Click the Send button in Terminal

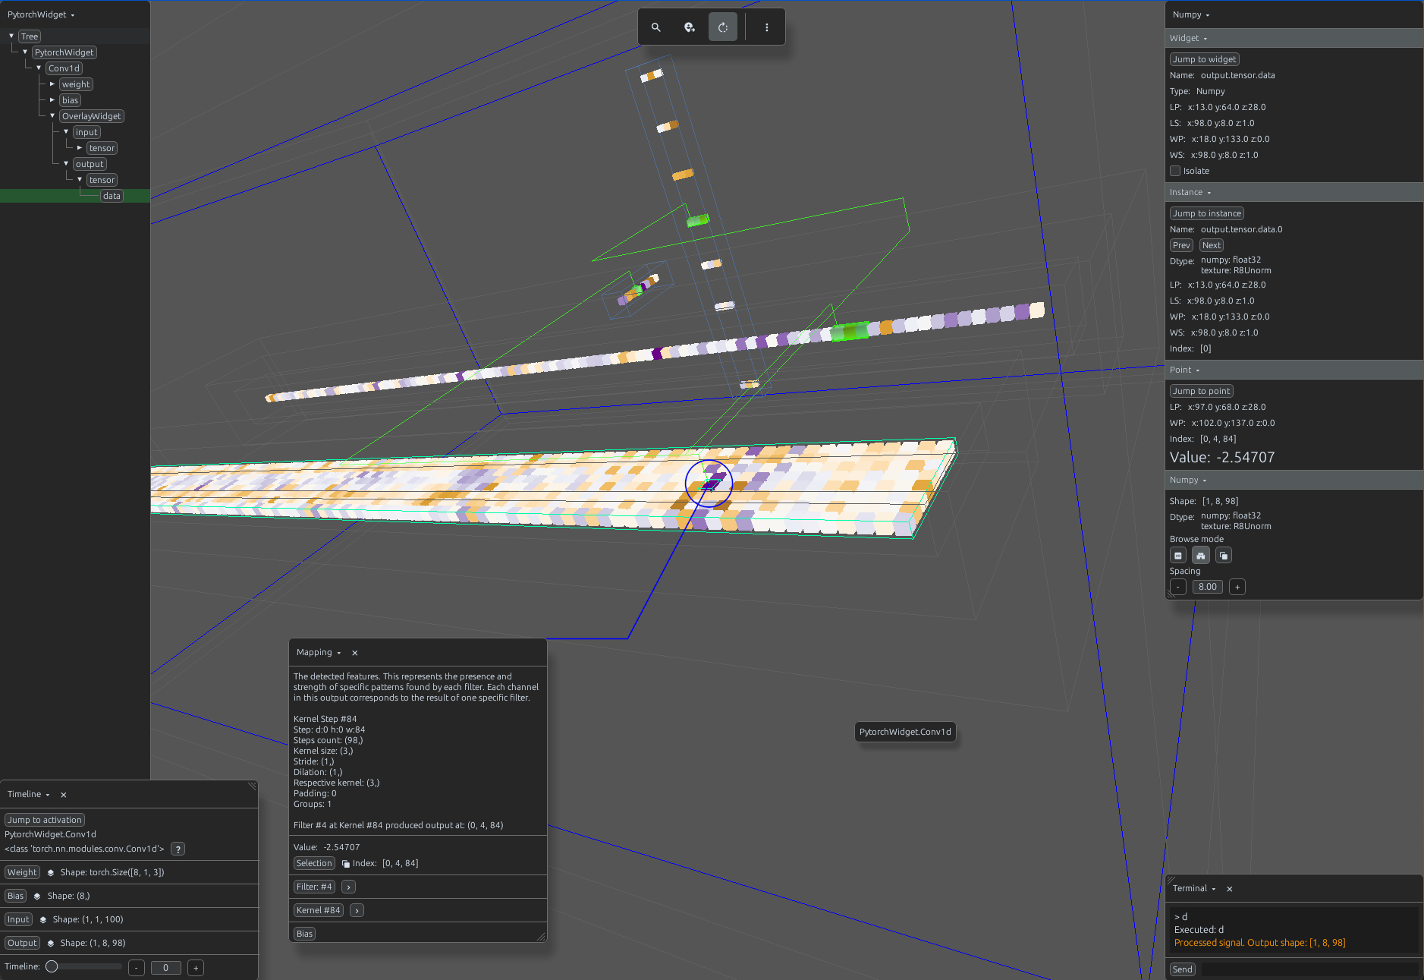click(1182, 969)
